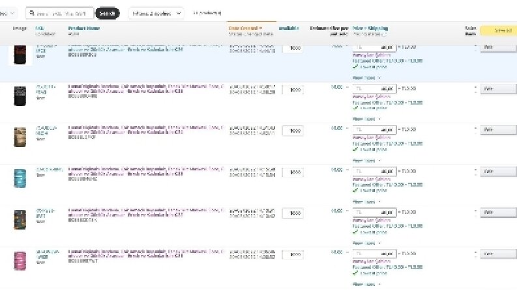This screenshot has height=290, width=517.
Task: Open the tan camouflage product thumbnail
Action: (20, 137)
